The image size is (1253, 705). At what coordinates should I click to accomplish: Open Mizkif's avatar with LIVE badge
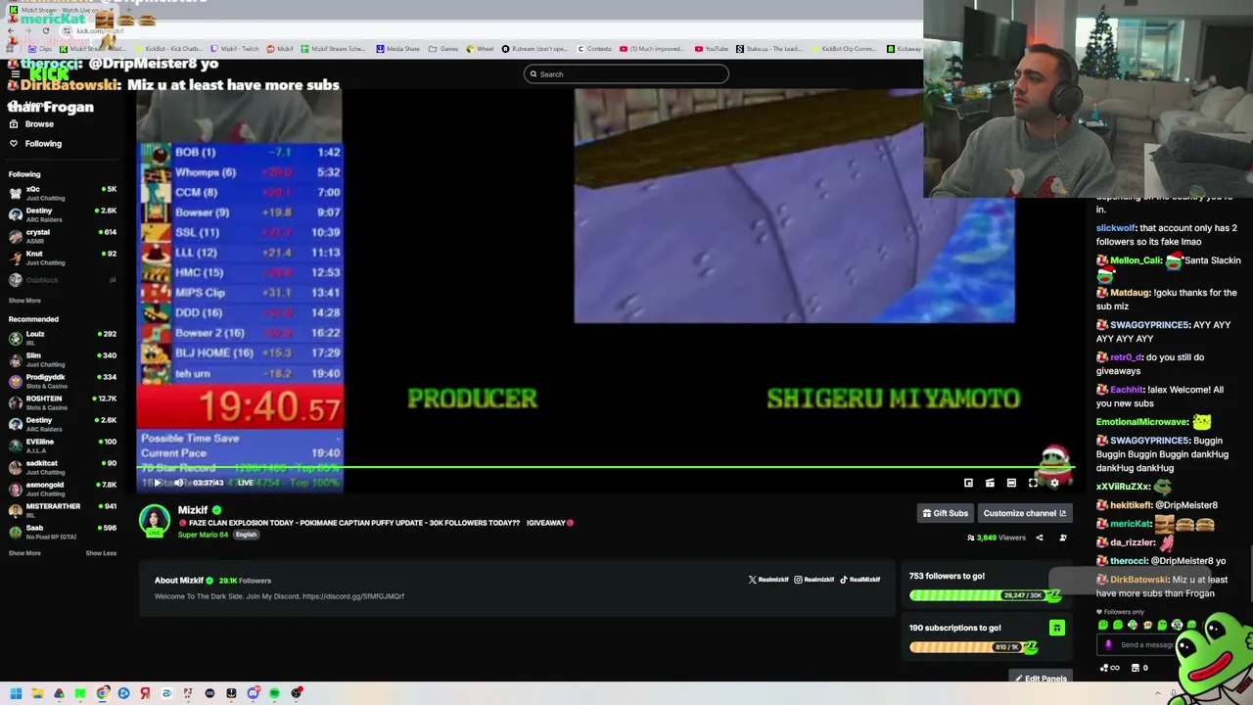click(154, 521)
